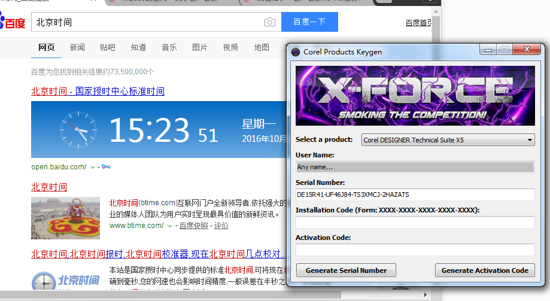Switch to the 视频 tab
550x301 pixels.
coord(230,47)
